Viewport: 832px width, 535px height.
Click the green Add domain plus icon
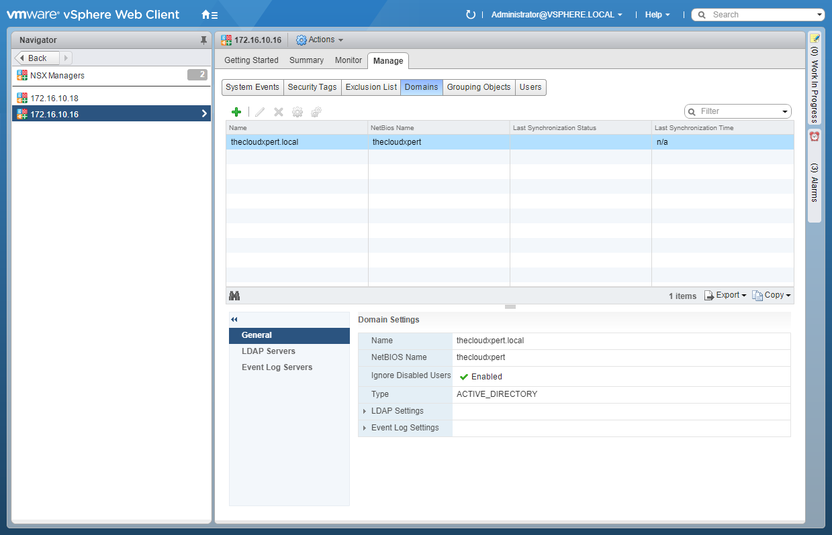click(236, 112)
